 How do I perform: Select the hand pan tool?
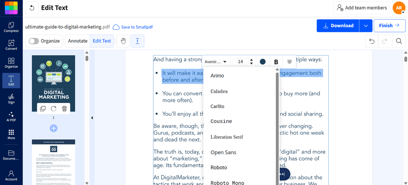click(123, 41)
